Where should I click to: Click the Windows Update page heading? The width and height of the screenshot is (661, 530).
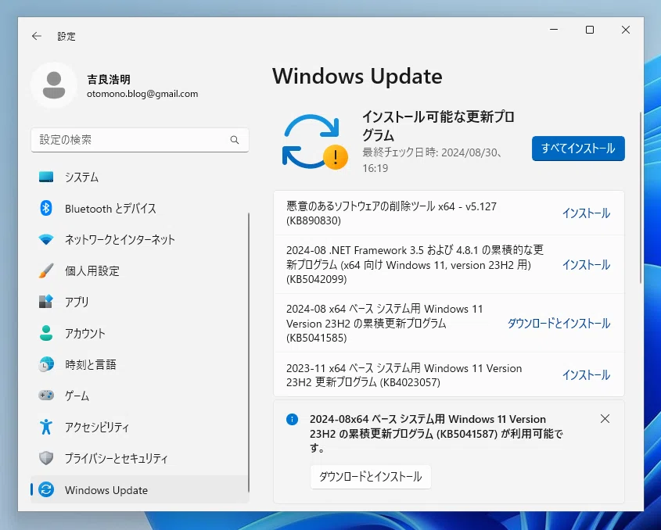click(357, 77)
